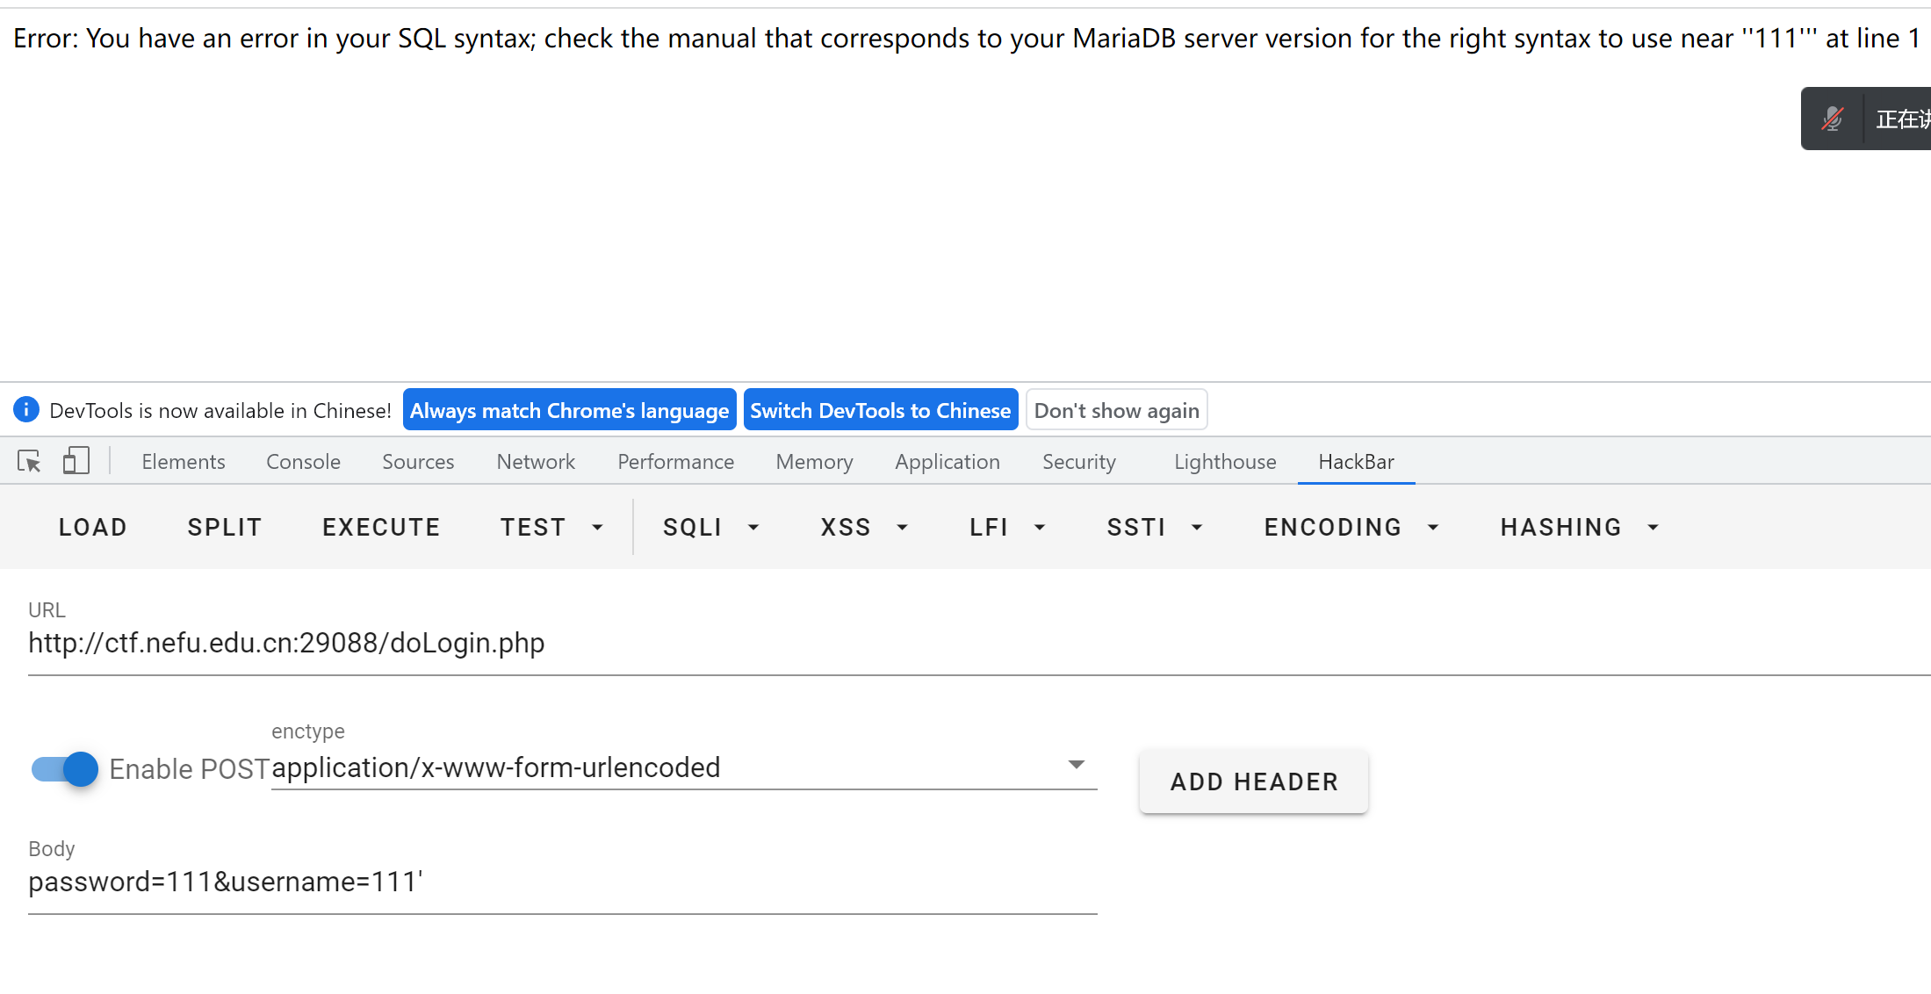
Task: Click the muted microphone icon
Action: click(x=1833, y=119)
